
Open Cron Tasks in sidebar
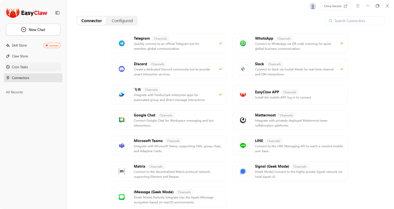pyautogui.click(x=20, y=67)
